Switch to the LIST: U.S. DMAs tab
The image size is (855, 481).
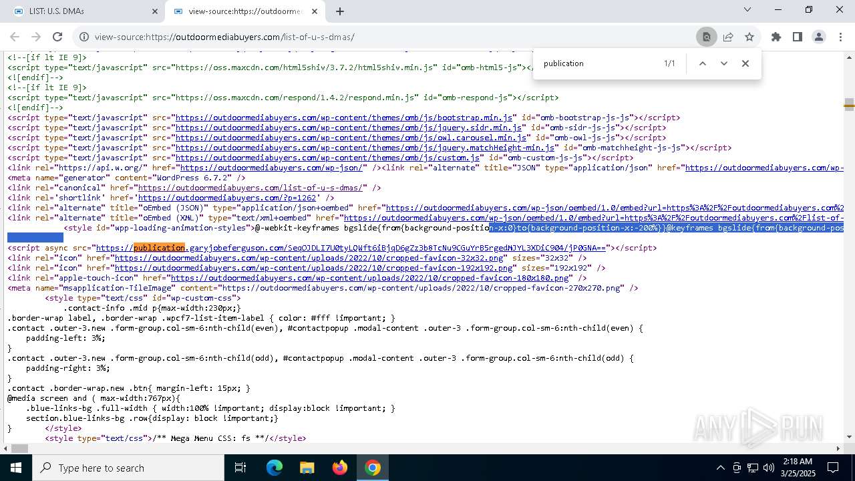[85, 11]
